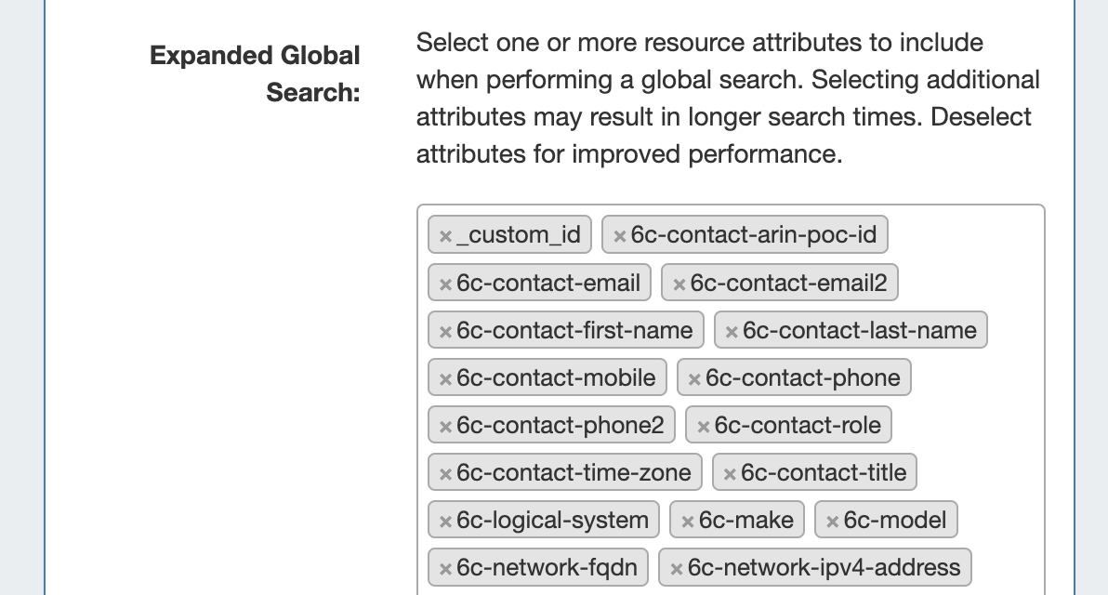Remove the _custom_id tag
This screenshot has height=595, width=1108.
pos(445,236)
